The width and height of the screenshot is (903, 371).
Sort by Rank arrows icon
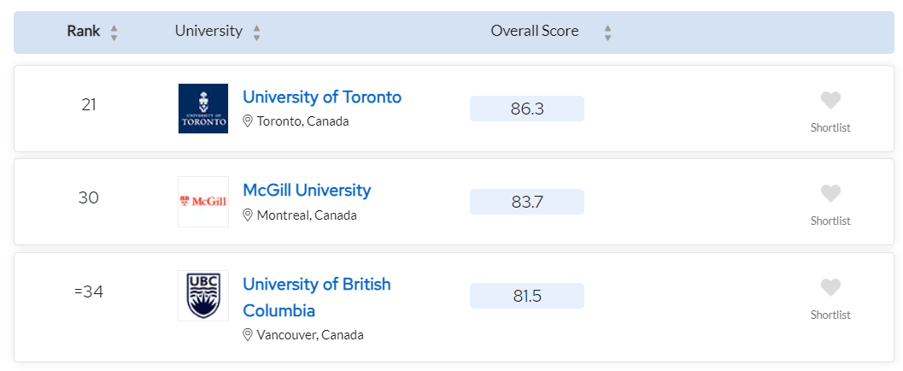(114, 32)
